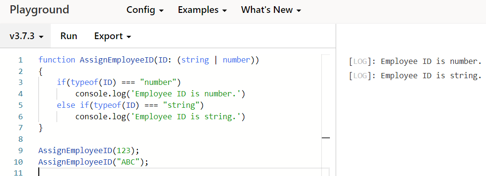Image resolution: width=486 pixels, height=176 pixels.
Task: Click the AssignEmployeeID("ABC") call line
Action: [93, 162]
